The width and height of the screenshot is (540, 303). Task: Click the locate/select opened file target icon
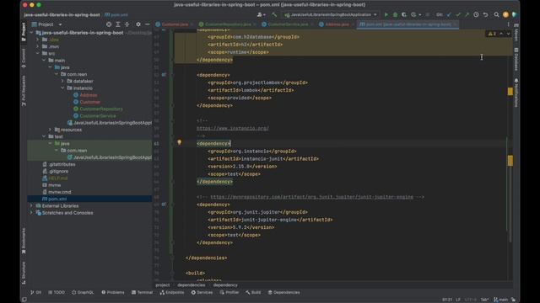point(109,24)
